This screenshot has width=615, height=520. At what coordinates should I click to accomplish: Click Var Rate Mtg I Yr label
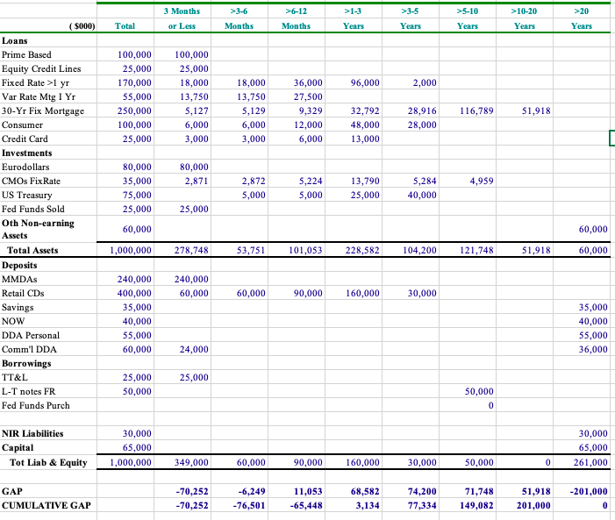pyautogui.click(x=39, y=96)
